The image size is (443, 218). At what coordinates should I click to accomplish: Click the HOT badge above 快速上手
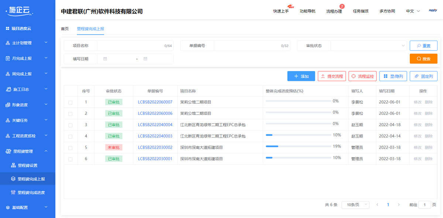[291, 7]
